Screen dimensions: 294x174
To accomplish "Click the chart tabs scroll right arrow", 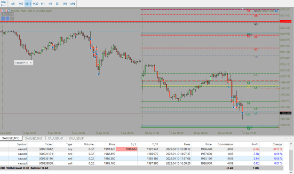I will point(291,138).
